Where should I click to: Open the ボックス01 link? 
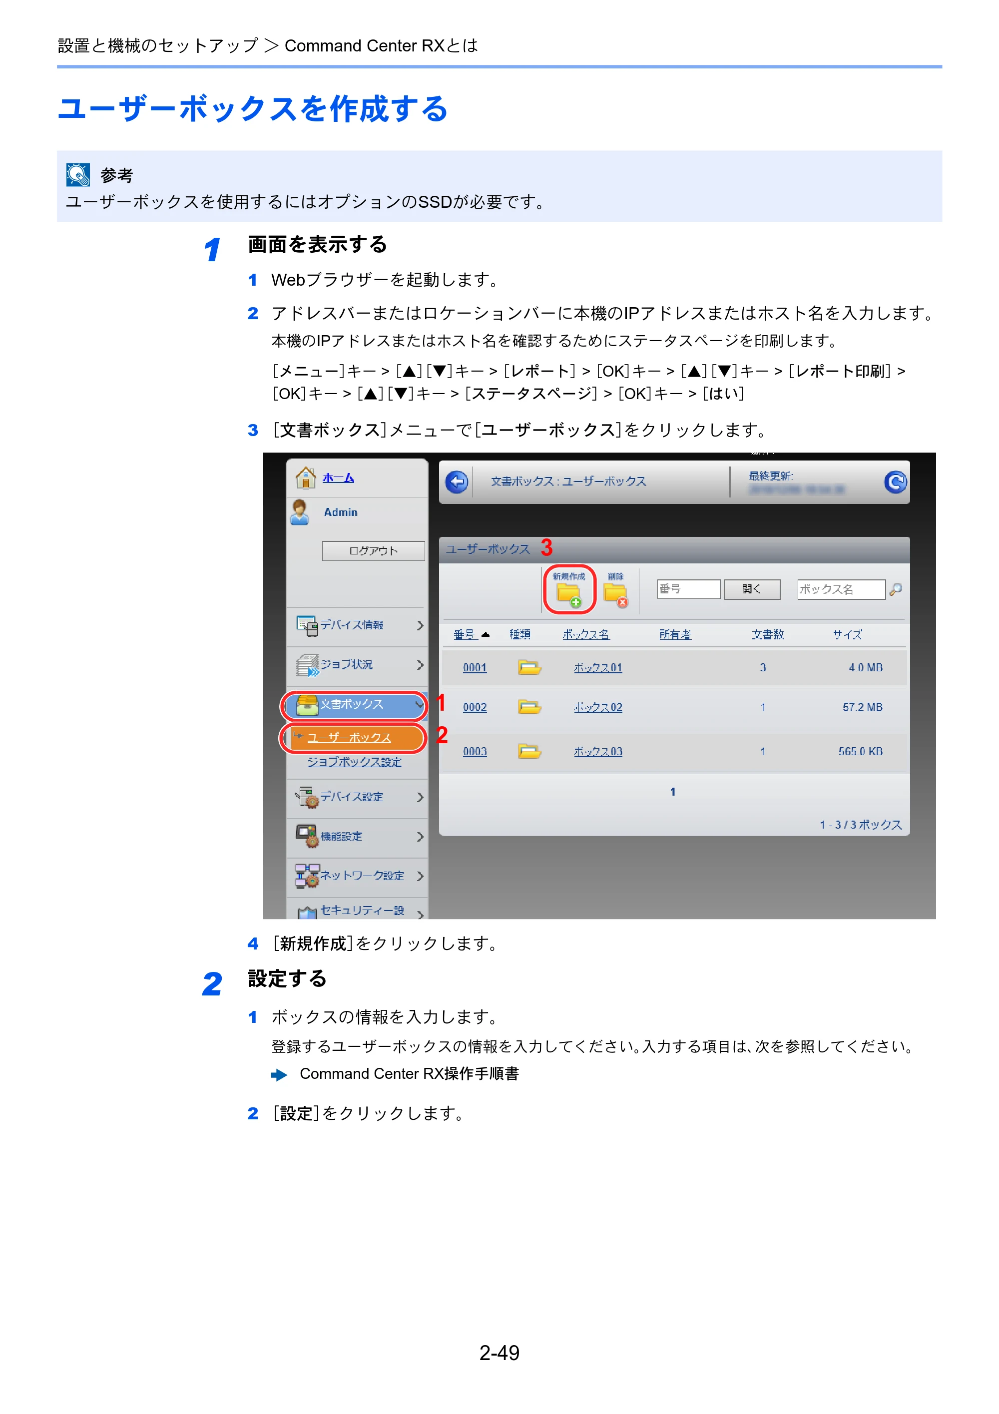tap(598, 668)
